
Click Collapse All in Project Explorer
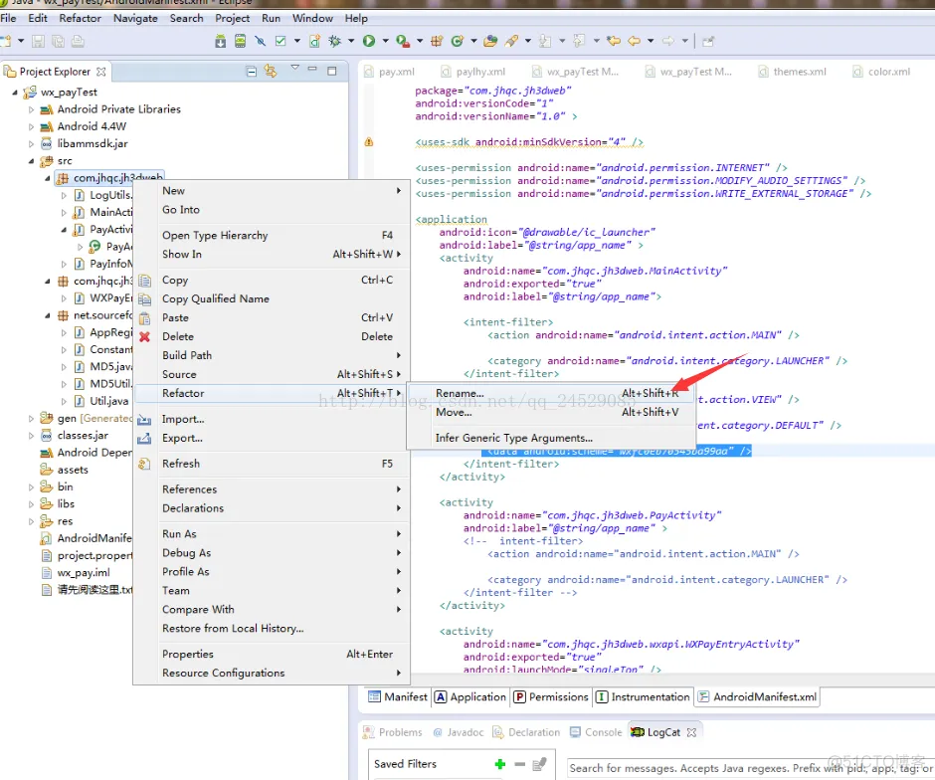252,72
